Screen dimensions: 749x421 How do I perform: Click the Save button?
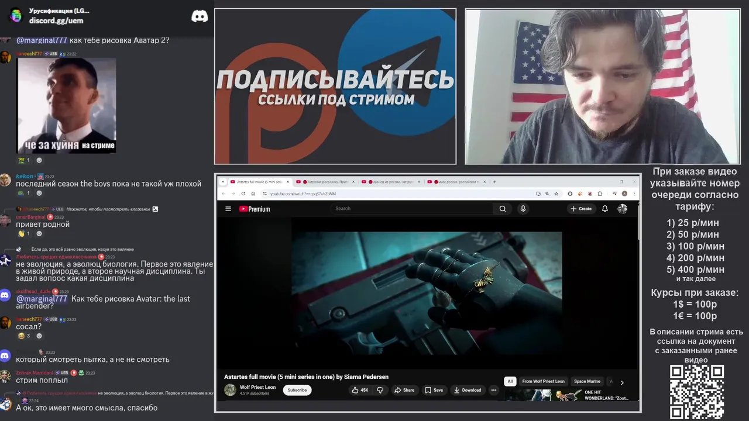(434, 390)
